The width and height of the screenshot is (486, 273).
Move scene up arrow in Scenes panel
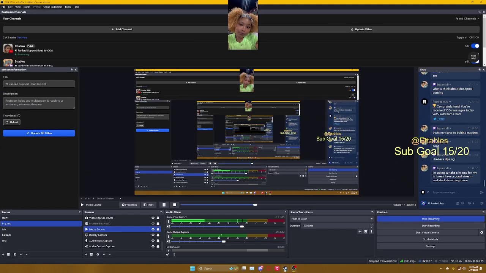[x=21, y=254]
